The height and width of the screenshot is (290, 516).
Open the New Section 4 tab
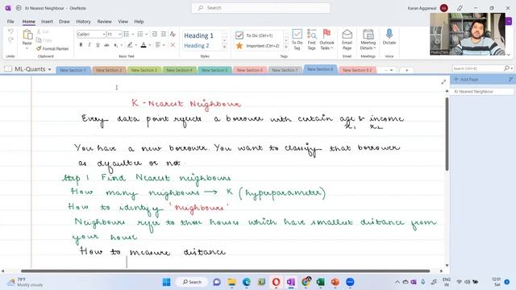click(x=179, y=70)
